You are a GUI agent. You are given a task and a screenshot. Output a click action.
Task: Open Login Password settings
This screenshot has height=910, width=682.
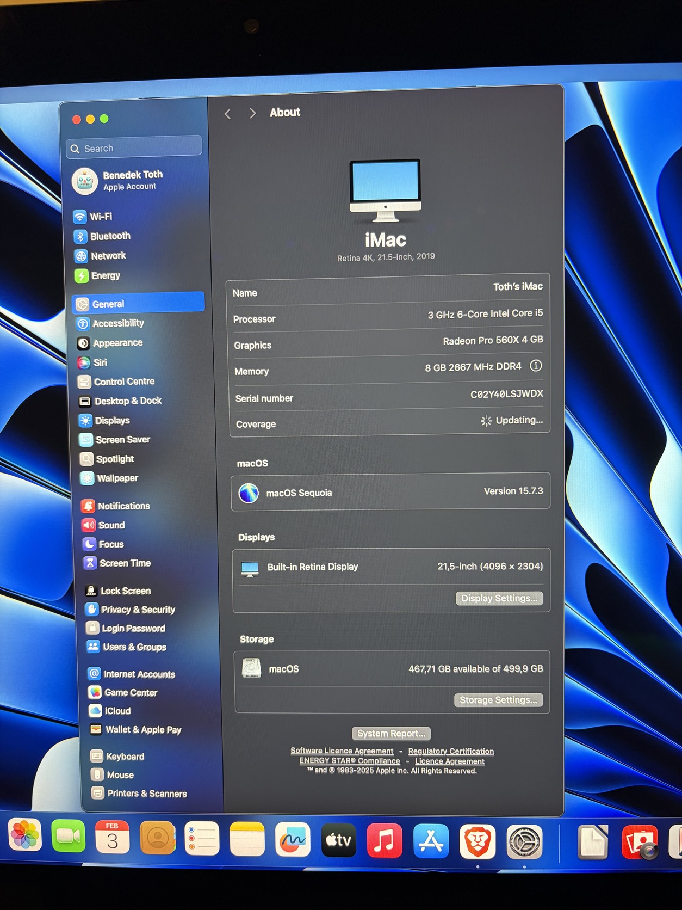(x=126, y=628)
